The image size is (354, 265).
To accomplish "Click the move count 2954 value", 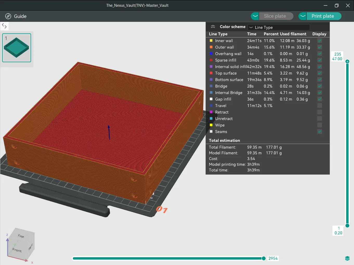I will pyautogui.click(x=273, y=258).
